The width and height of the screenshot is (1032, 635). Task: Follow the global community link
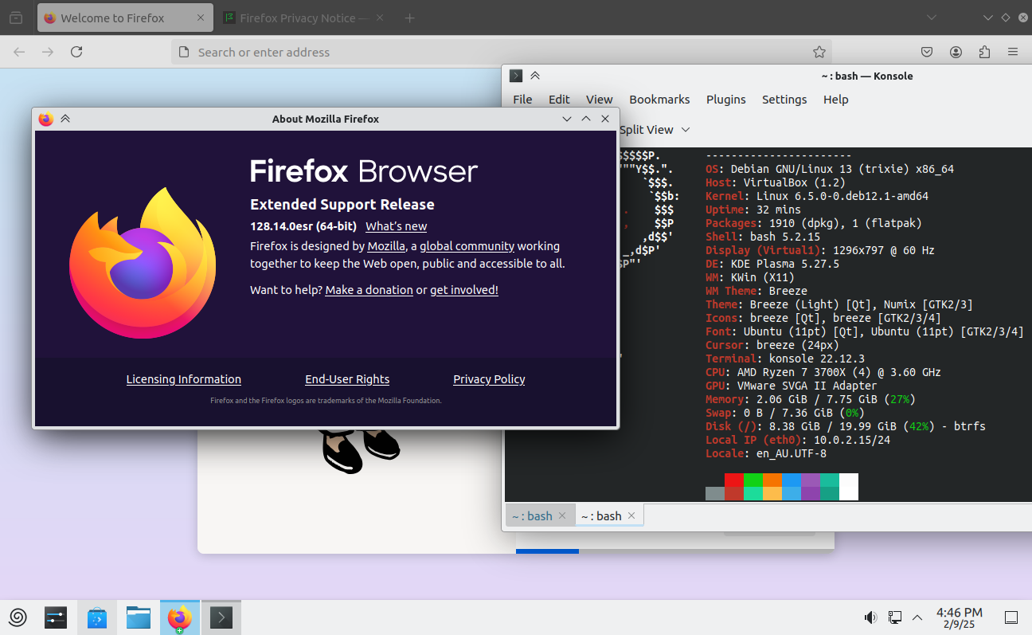coord(467,246)
